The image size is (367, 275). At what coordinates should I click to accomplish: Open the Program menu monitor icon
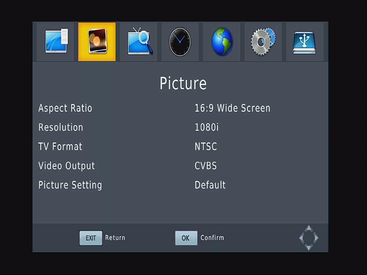coord(56,42)
